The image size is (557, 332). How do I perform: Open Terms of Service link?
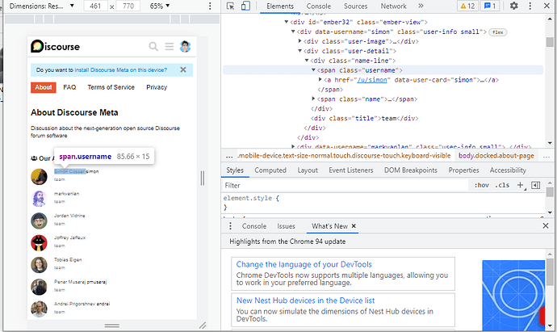111,87
